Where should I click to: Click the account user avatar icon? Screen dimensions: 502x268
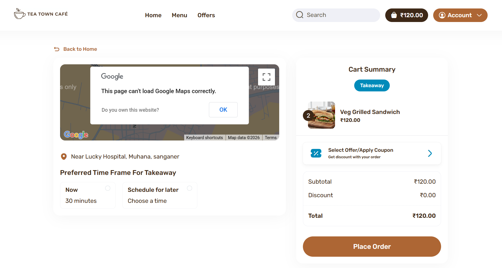coord(442,15)
